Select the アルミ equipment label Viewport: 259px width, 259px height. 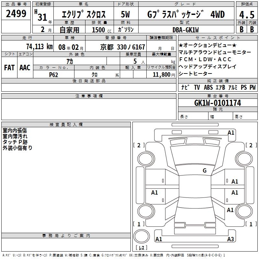(233, 87)
